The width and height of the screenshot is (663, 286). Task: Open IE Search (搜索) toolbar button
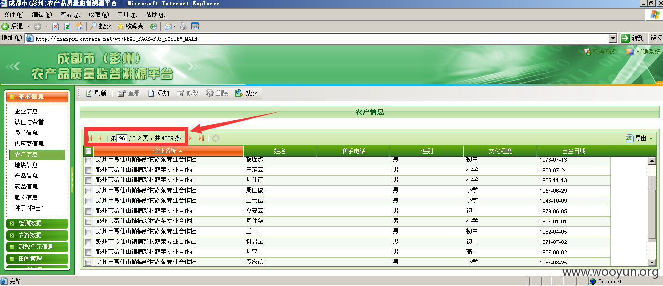[100, 26]
